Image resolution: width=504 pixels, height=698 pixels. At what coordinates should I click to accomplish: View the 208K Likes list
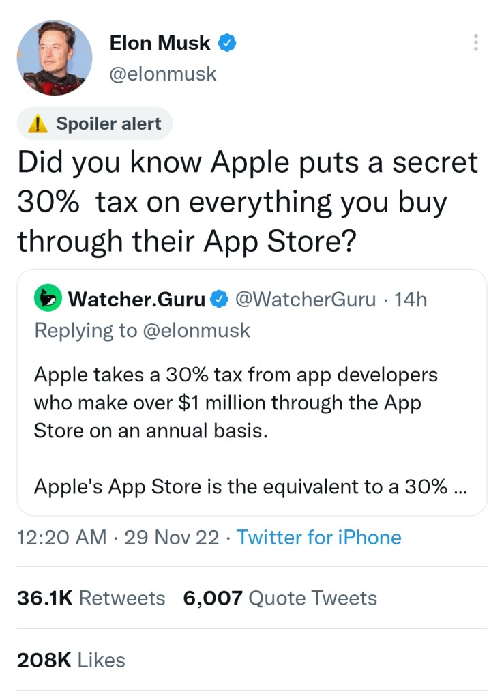click(x=71, y=660)
